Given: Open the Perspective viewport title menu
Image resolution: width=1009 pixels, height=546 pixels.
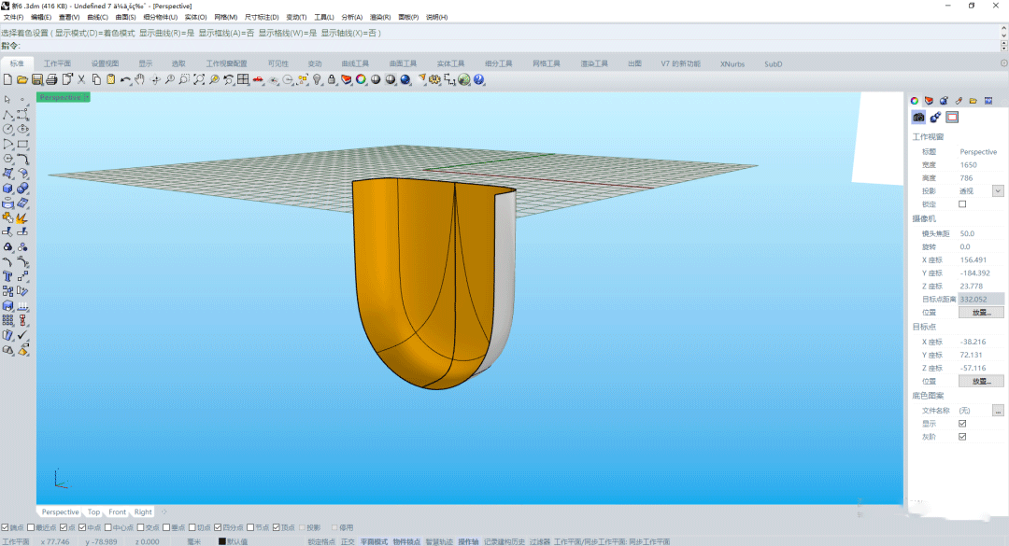Looking at the screenshot, I should pos(62,96).
